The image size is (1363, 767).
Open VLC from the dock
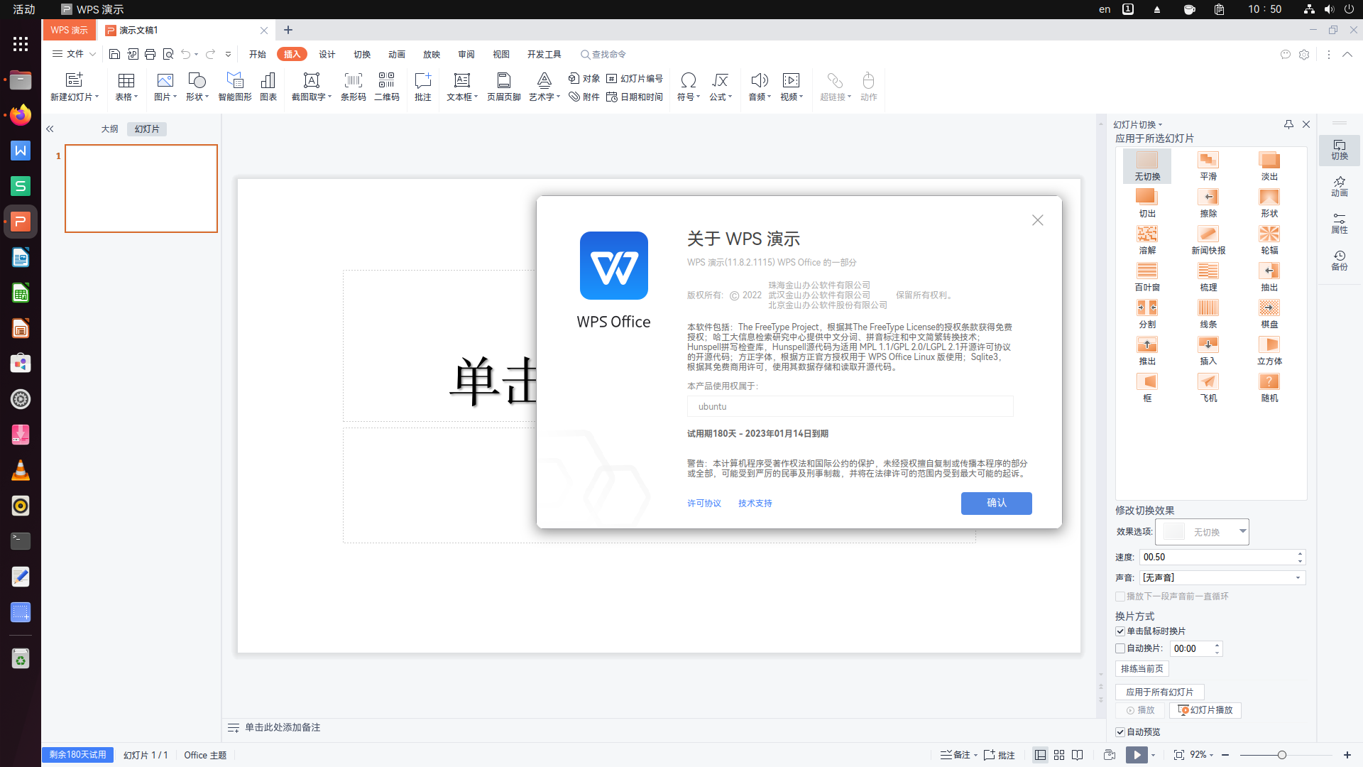pyautogui.click(x=21, y=470)
